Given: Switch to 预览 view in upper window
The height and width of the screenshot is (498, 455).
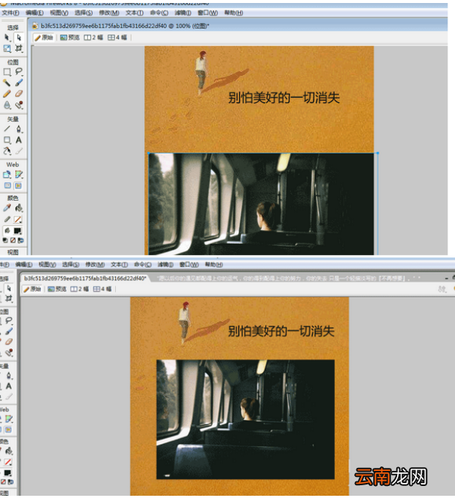Looking at the screenshot, I should pyautogui.click(x=70, y=38).
